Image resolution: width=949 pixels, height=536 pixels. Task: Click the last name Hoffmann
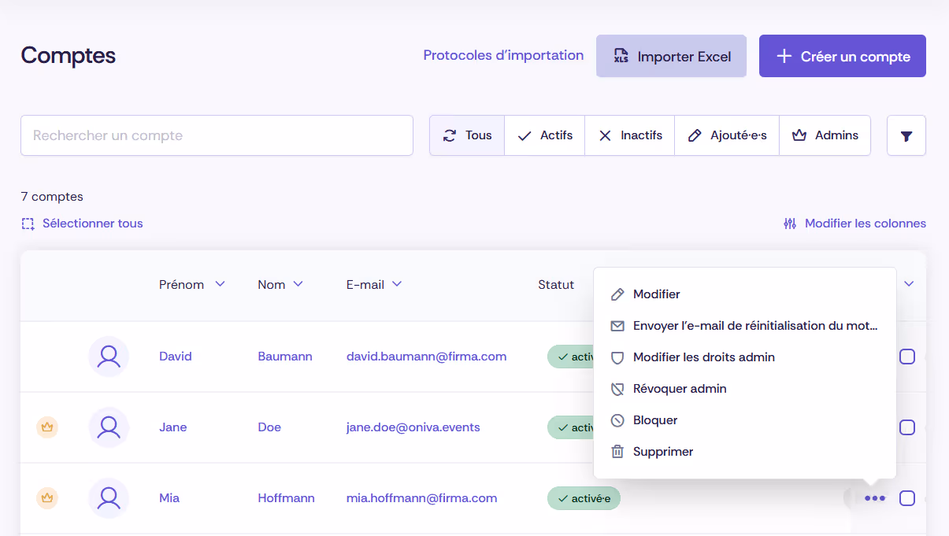point(286,498)
